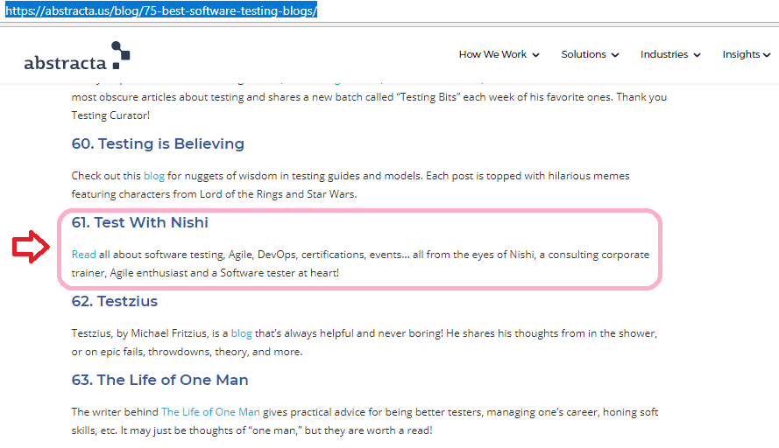
Task: Select the URL in the address bar
Action: pos(161,10)
